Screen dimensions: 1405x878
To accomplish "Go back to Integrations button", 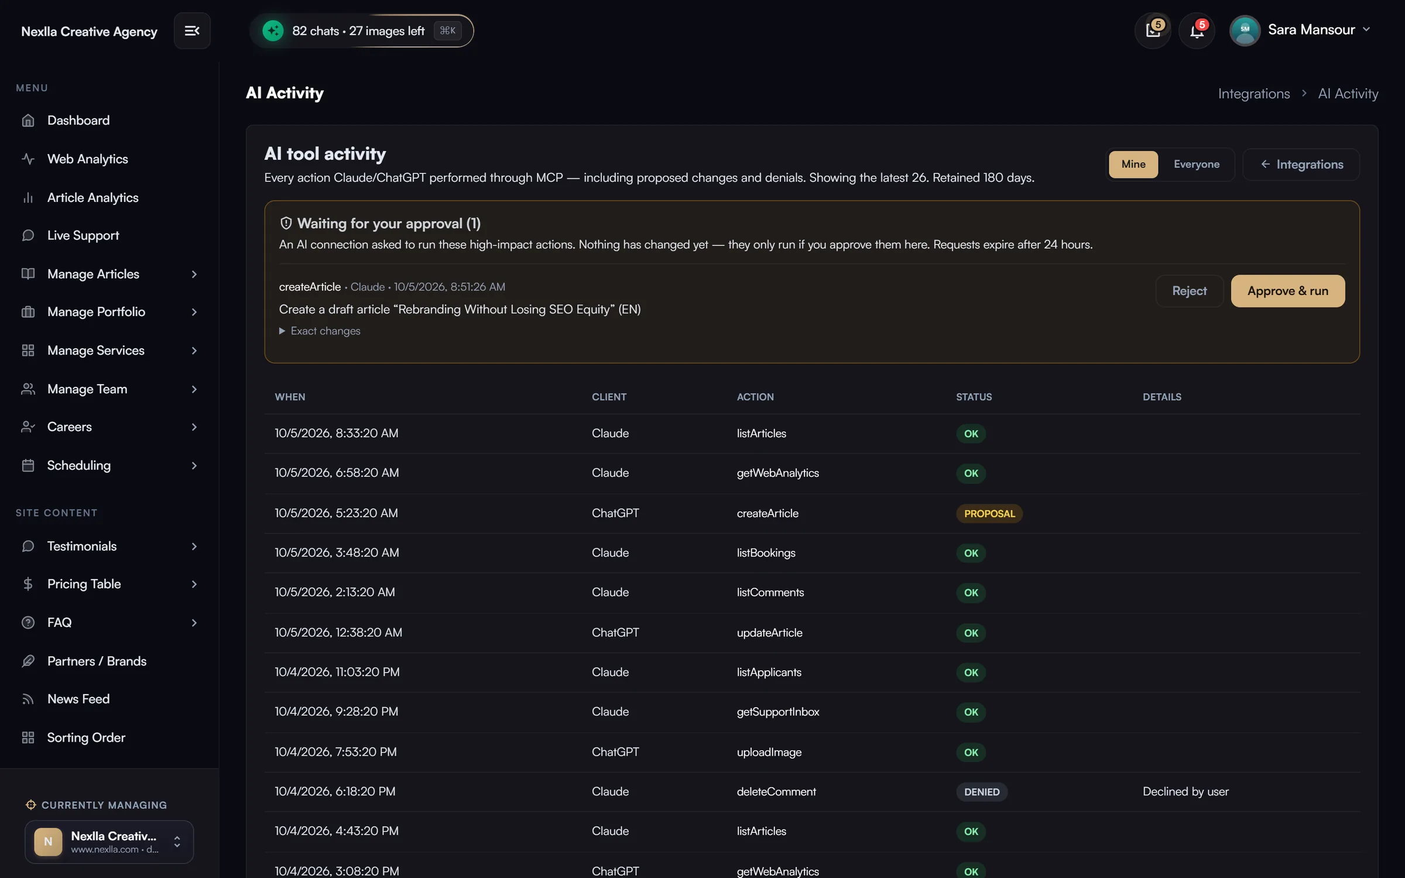I will click(1301, 164).
